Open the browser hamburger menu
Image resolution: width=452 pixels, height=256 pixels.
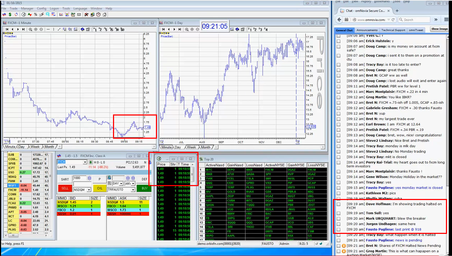click(x=447, y=20)
